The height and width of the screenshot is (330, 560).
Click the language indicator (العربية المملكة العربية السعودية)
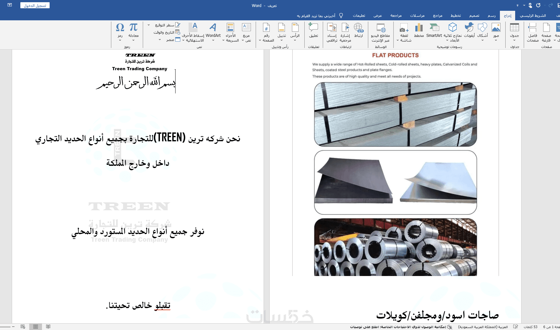click(483, 327)
